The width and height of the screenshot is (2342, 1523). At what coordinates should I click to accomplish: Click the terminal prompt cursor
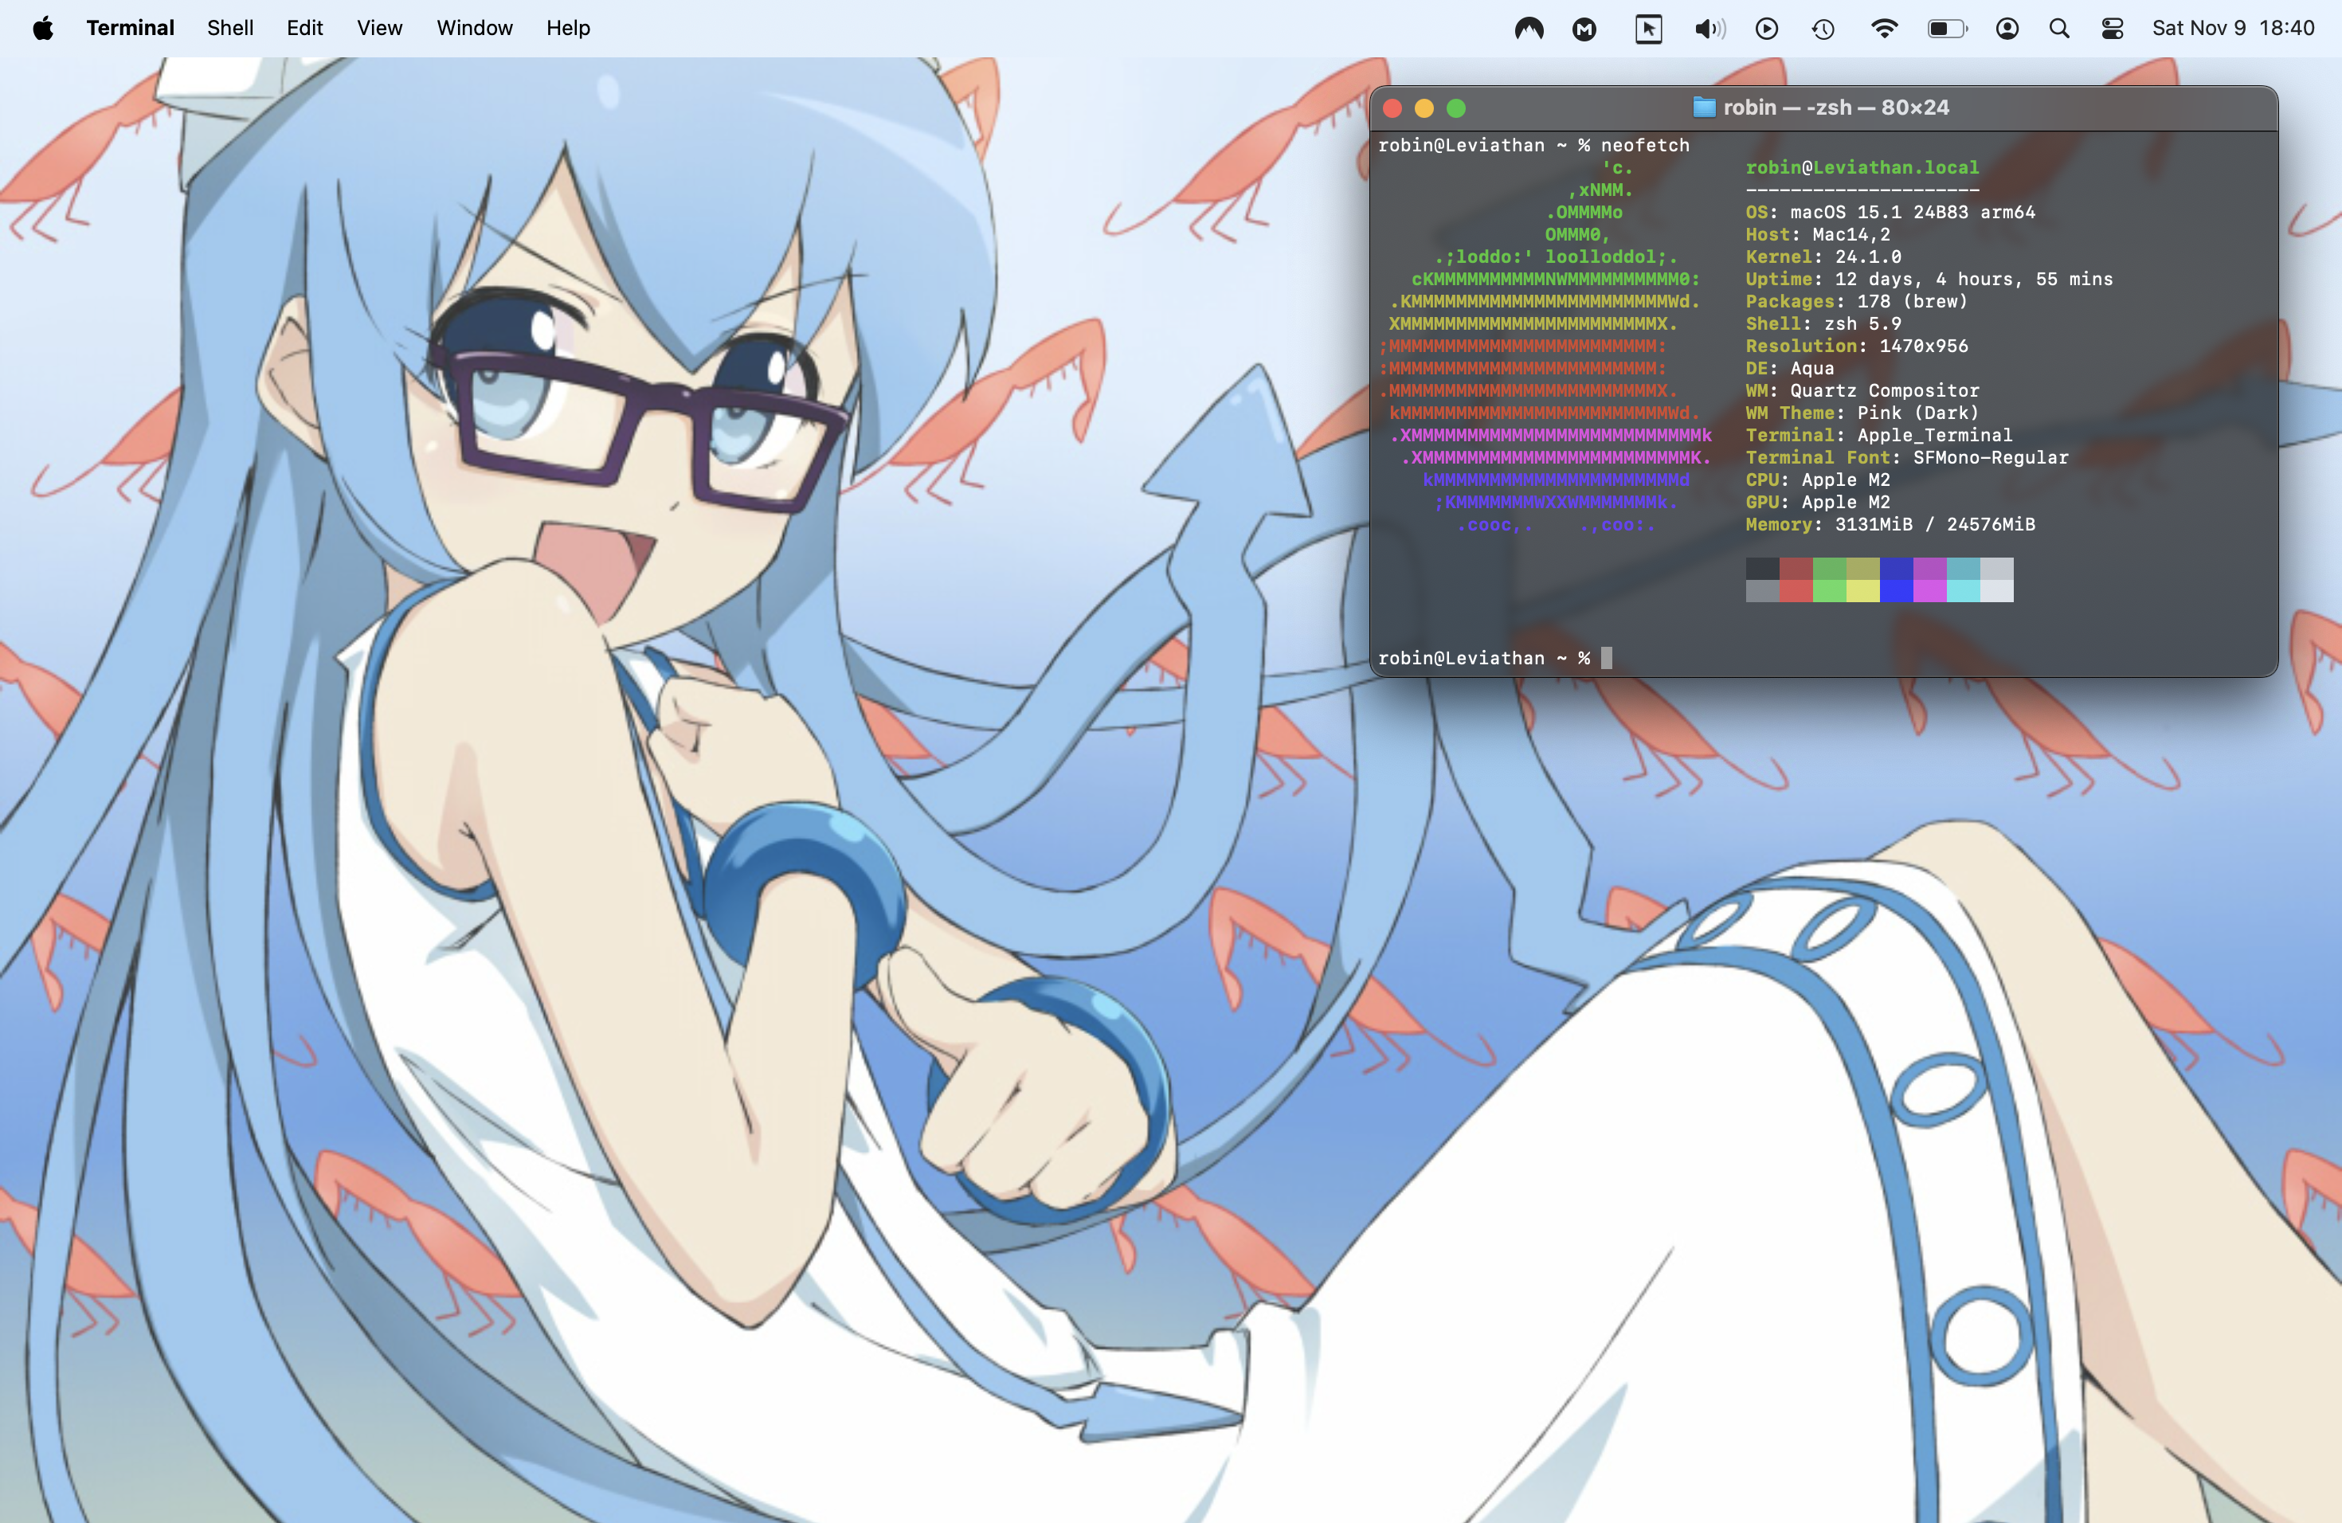pos(1607,658)
